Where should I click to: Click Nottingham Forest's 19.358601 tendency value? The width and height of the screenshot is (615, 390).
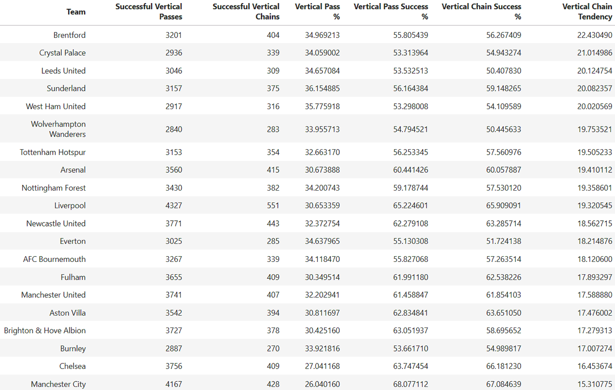click(x=594, y=188)
